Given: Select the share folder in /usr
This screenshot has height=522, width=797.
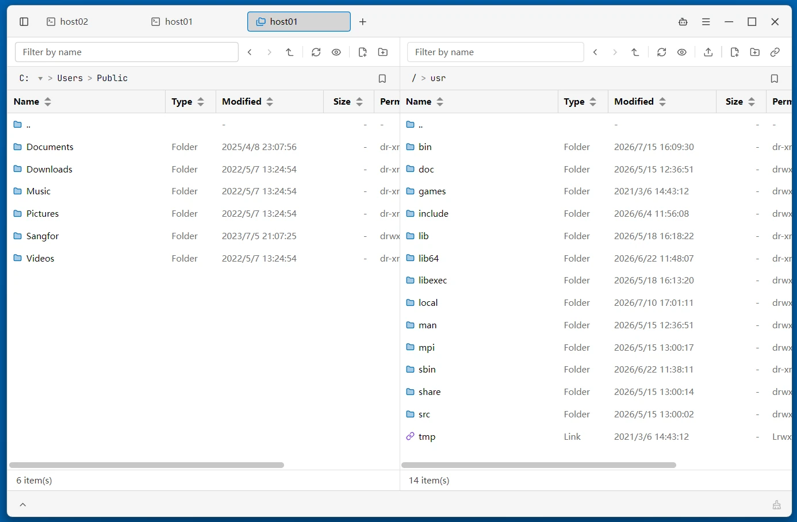Looking at the screenshot, I should point(596,392).
